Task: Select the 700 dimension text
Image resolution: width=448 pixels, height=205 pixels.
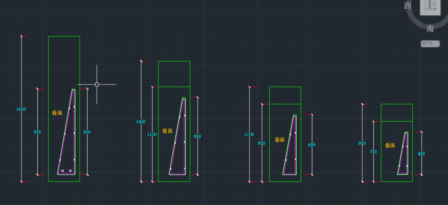Action: (x=373, y=152)
